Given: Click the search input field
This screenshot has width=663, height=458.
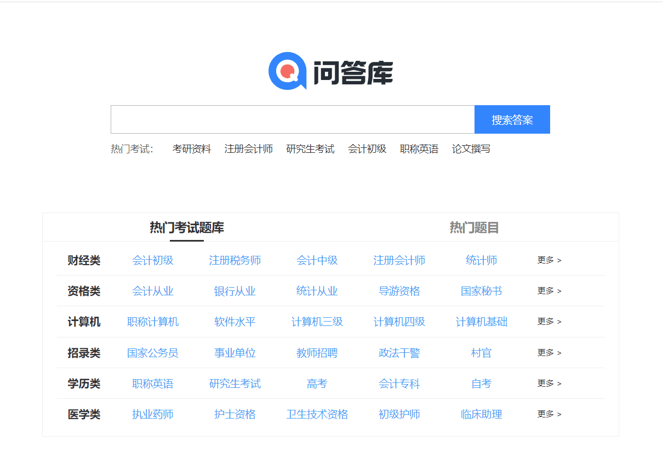Looking at the screenshot, I should [x=292, y=119].
